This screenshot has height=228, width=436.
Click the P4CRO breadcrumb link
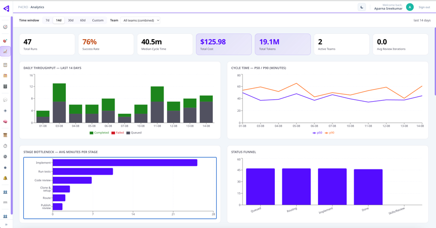23,7
